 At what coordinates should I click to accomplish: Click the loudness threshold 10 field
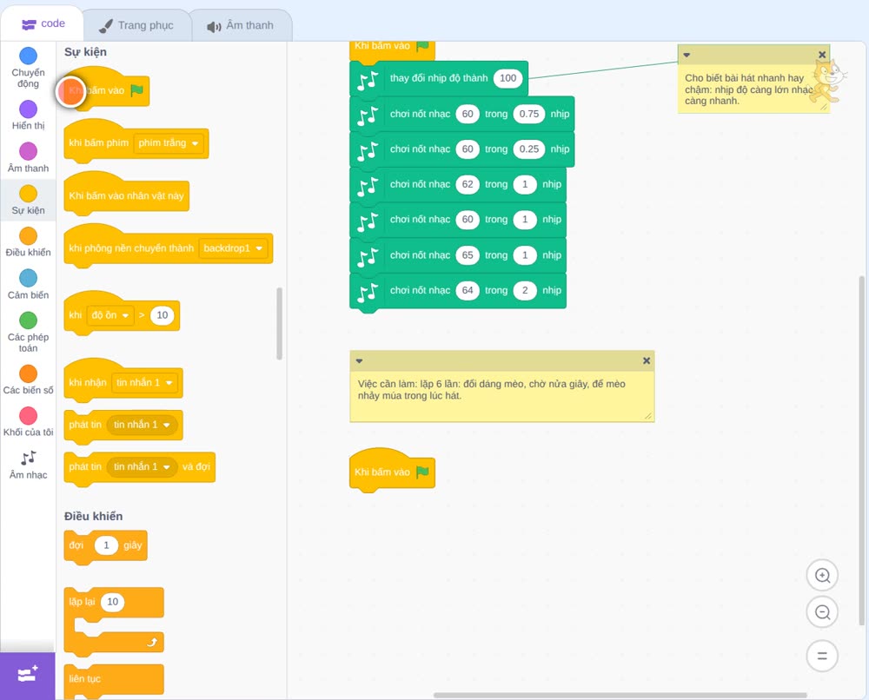[x=162, y=315]
